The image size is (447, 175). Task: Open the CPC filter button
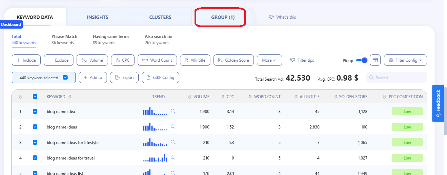click(x=123, y=60)
